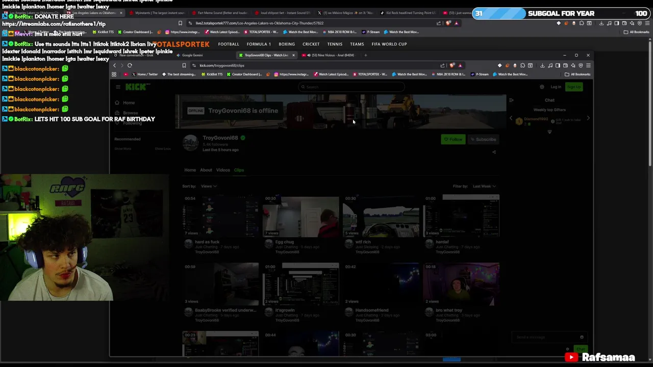653x367 pixels.
Task: Open CRICKET on Totalsportek window
Action: click(311, 44)
